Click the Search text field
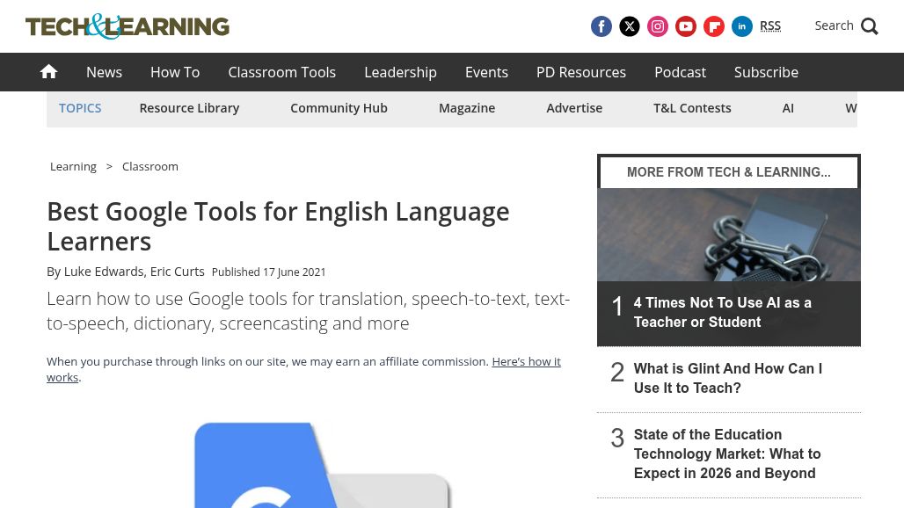 click(x=834, y=25)
